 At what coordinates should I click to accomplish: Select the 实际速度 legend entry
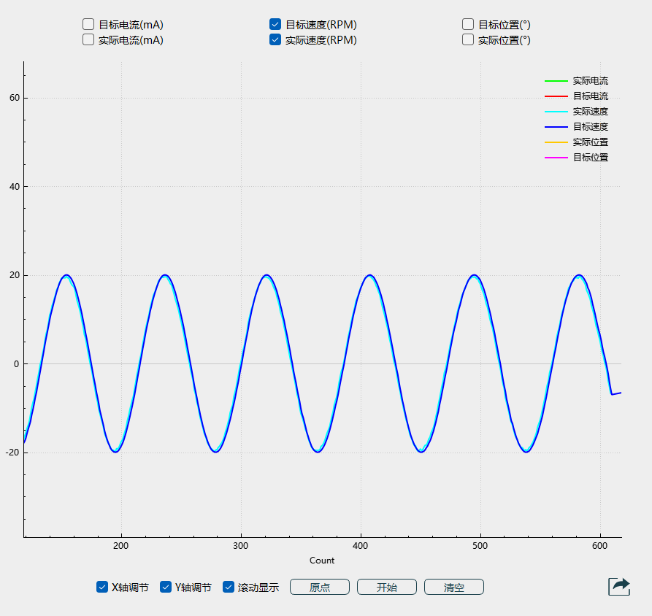pyautogui.click(x=590, y=112)
